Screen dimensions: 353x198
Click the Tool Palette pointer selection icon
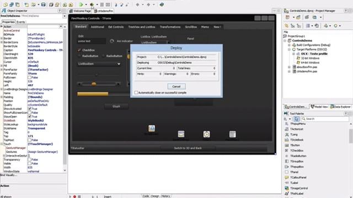pyautogui.click(x=297, y=119)
